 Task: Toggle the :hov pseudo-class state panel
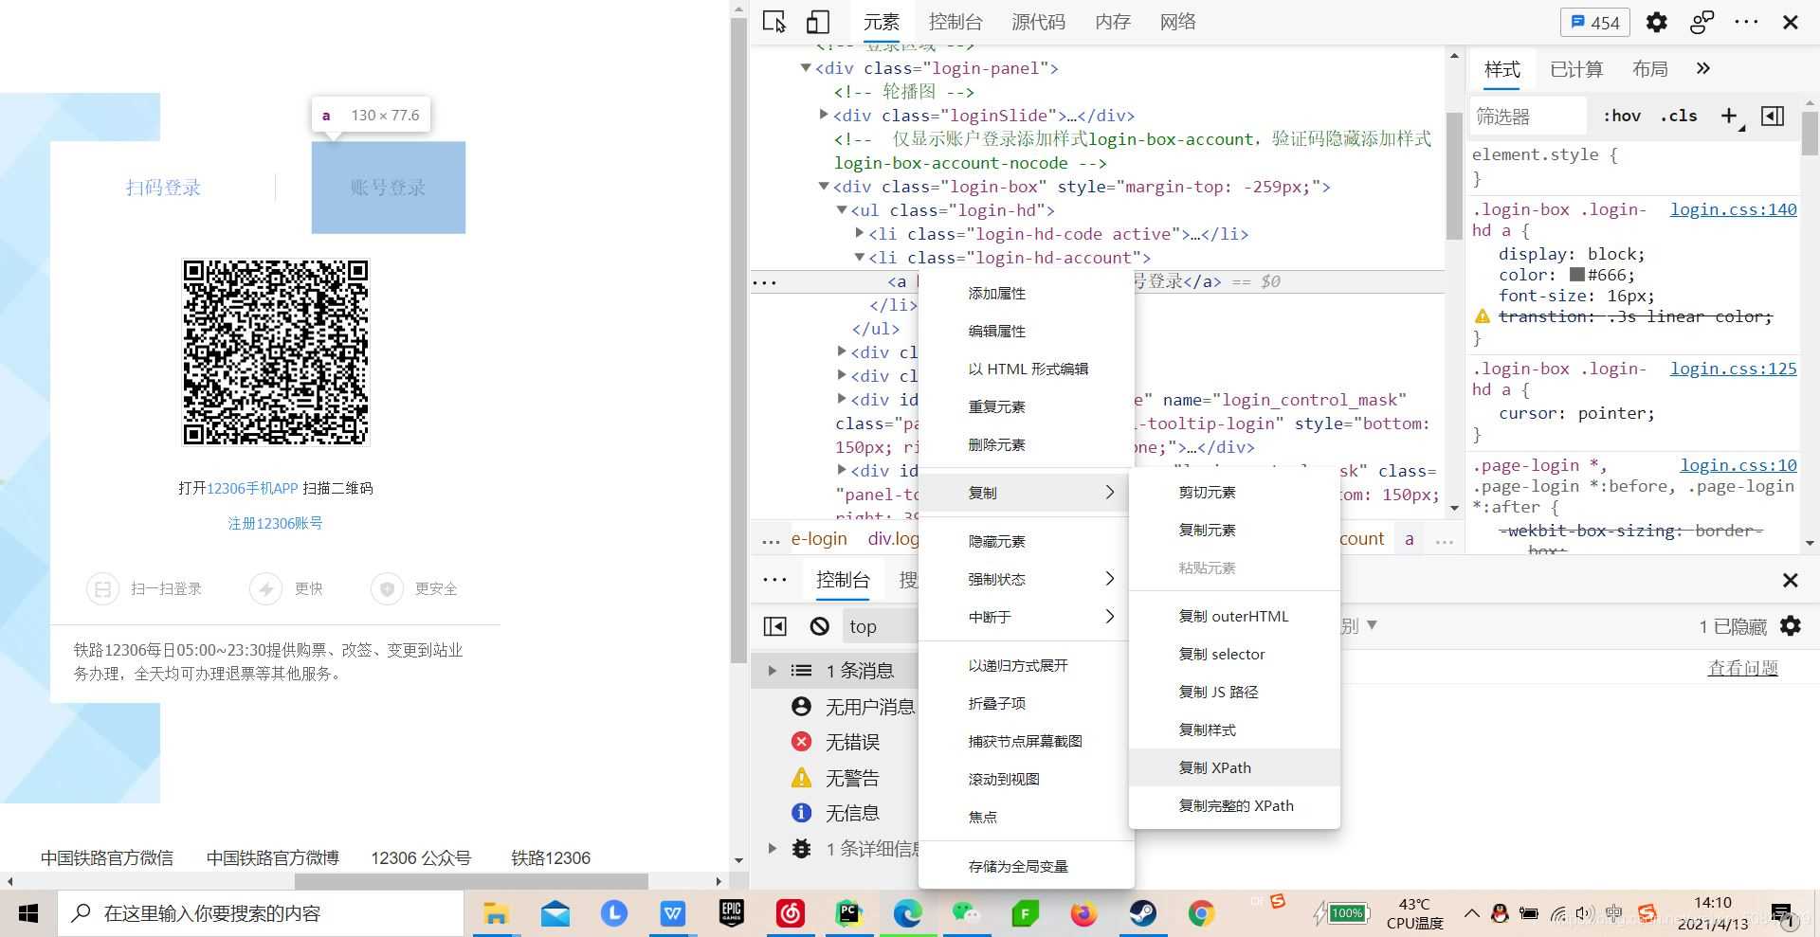[1622, 115]
